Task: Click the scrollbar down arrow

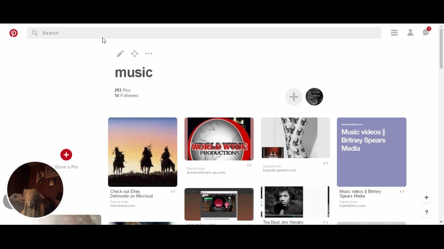Action: [x=441, y=222]
